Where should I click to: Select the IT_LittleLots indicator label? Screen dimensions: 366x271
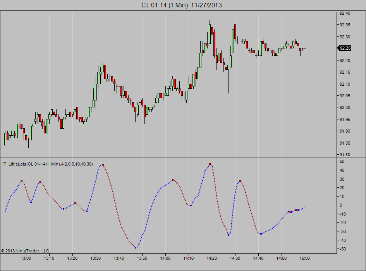coord(48,164)
